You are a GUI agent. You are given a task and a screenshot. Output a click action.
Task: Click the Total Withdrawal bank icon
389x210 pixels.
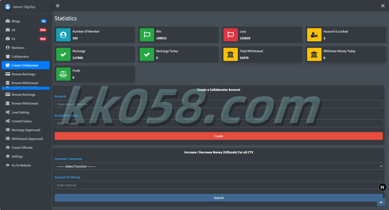click(x=230, y=55)
